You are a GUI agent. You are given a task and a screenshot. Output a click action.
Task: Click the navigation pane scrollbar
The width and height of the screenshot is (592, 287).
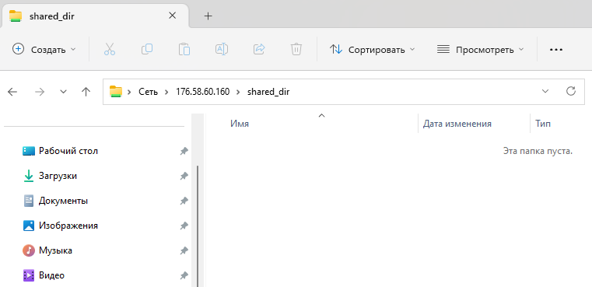tap(198, 226)
